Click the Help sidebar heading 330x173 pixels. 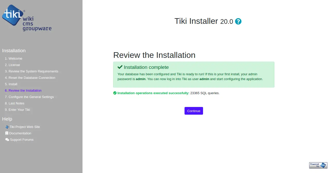point(7,119)
